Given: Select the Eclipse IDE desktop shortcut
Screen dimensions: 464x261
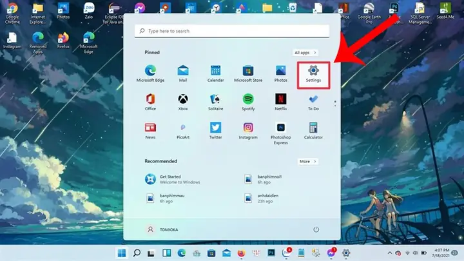Looking at the screenshot, I should (113, 13).
